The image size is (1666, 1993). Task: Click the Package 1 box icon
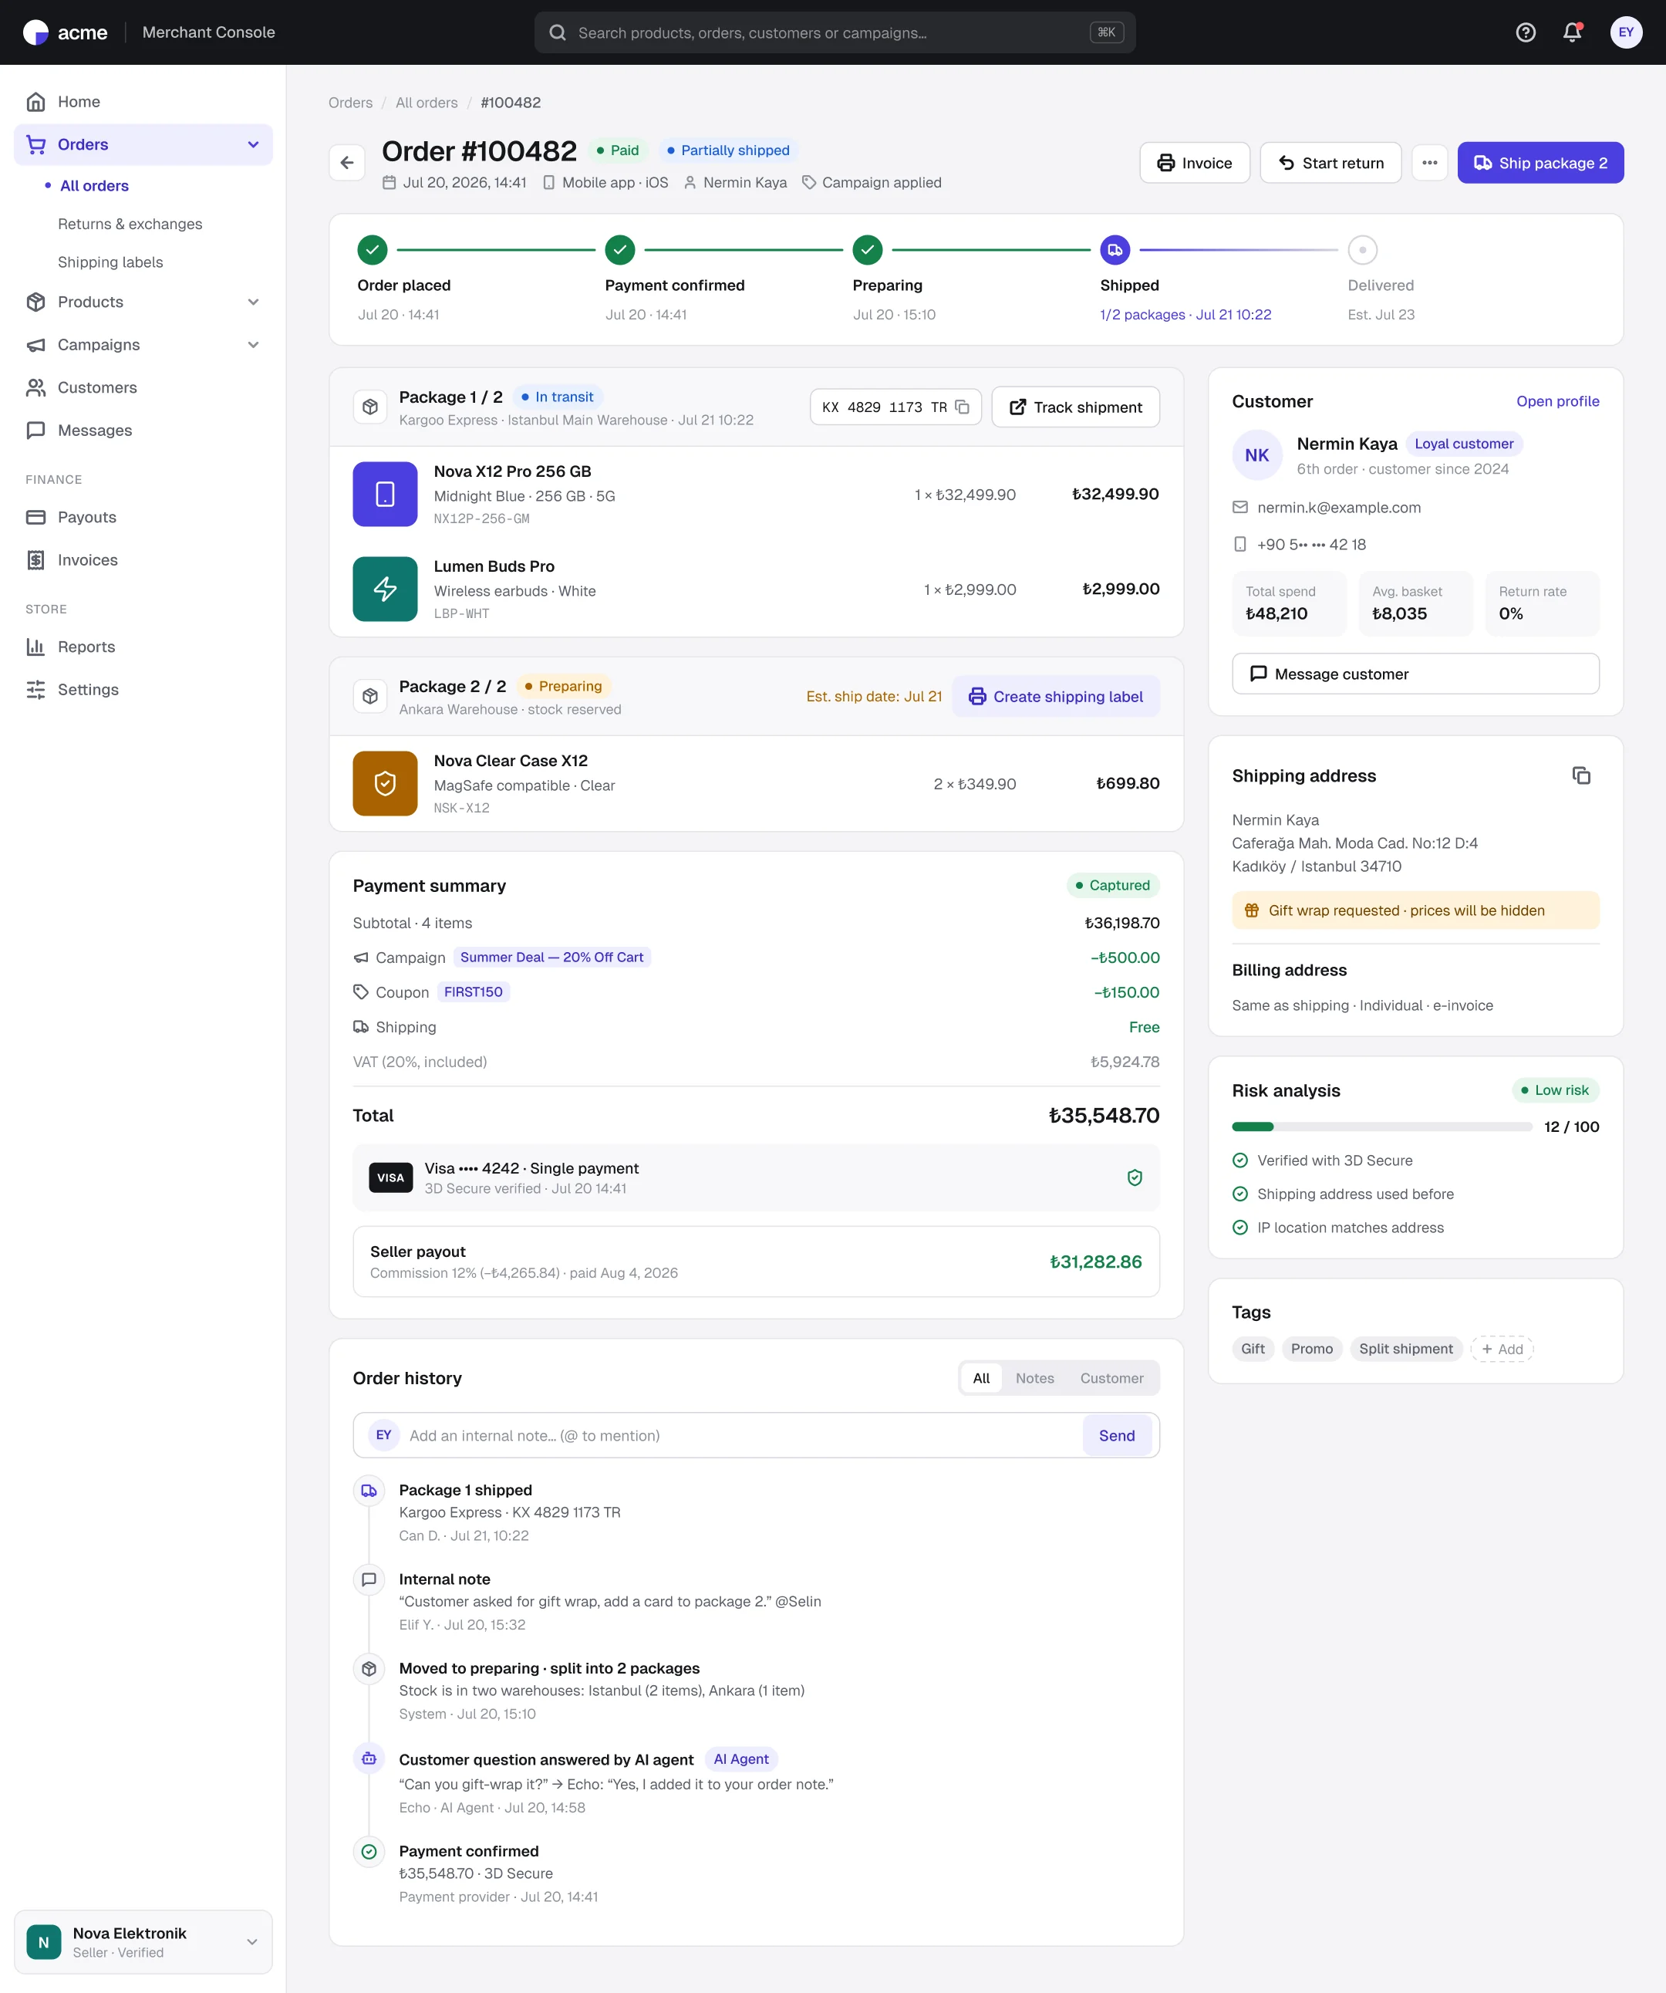tap(370, 407)
